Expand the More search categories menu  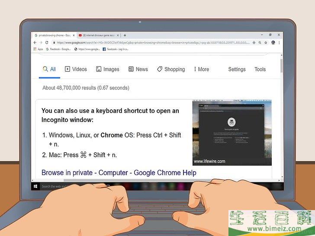coord(202,69)
